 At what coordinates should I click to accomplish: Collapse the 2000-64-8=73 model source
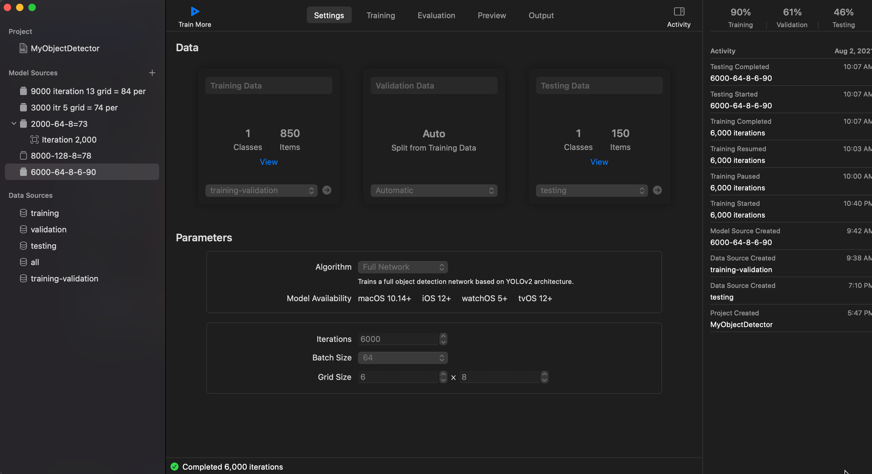click(x=14, y=124)
